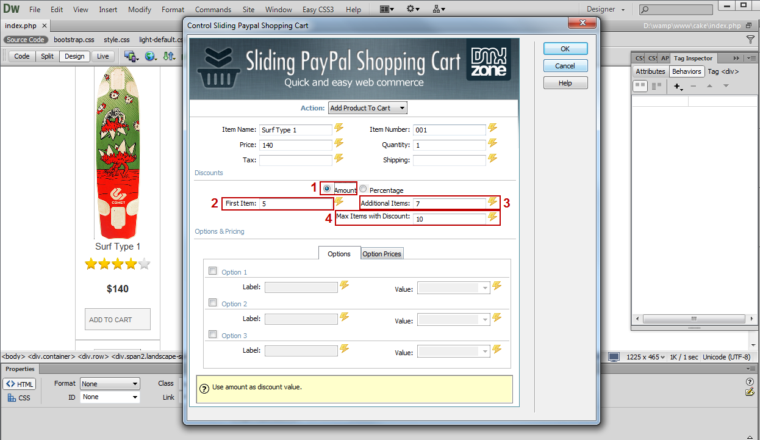The width and height of the screenshot is (760, 440).
Task: Click HTML button in Properties panel
Action: click(x=20, y=384)
